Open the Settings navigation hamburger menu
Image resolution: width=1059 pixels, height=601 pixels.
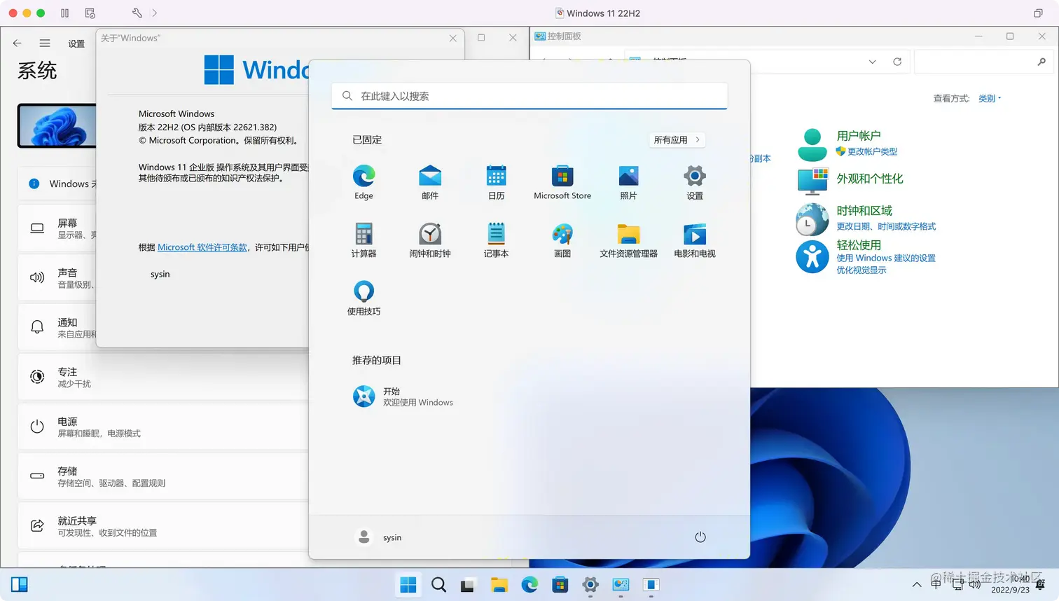tap(45, 42)
